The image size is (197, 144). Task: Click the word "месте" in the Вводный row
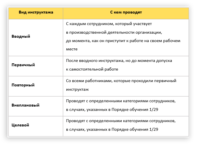click(72, 49)
